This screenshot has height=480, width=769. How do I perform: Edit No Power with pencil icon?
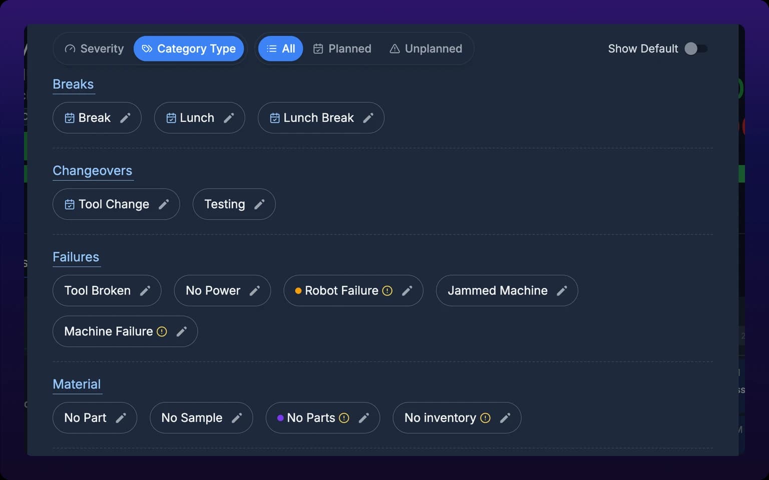255,291
